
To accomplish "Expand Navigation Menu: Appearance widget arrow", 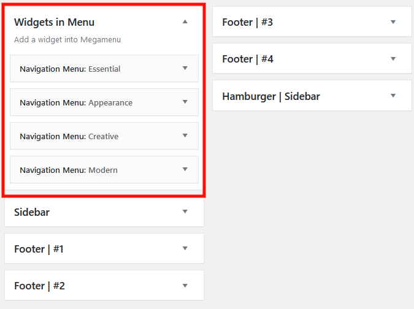I will click(x=185, y=102).
